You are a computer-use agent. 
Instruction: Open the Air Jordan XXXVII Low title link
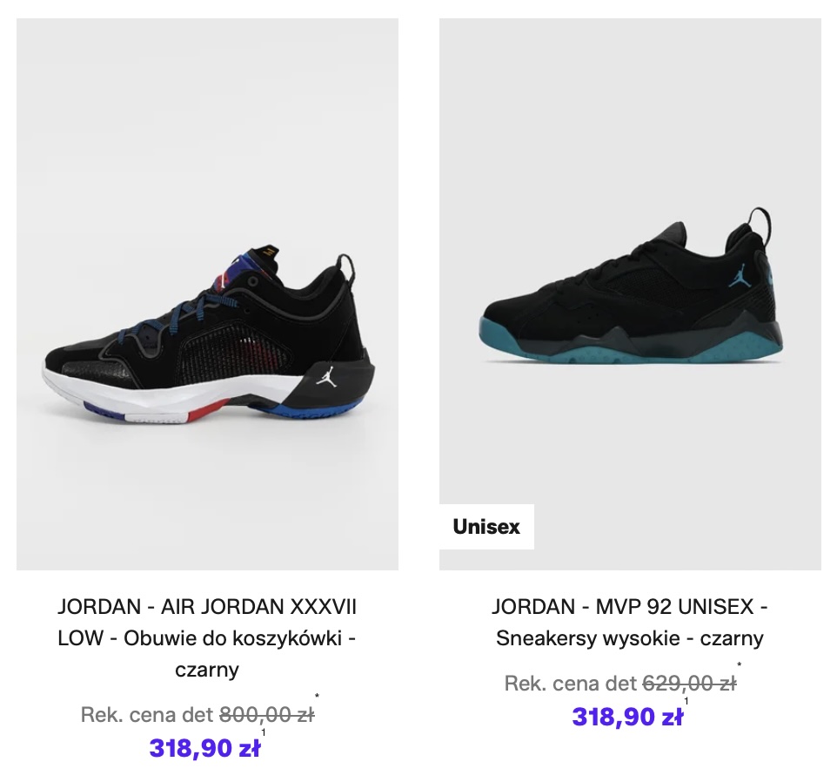pos(207,637)
